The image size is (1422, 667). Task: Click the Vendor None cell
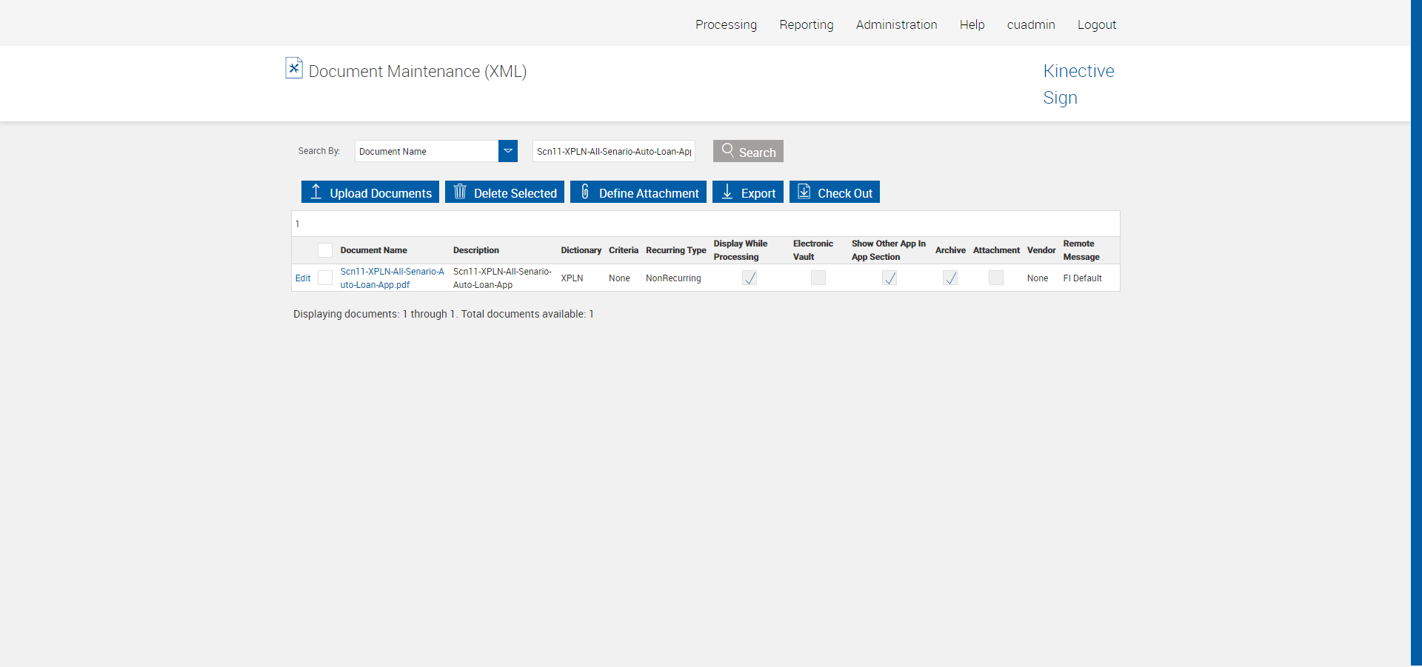[x=1038, y=278]
